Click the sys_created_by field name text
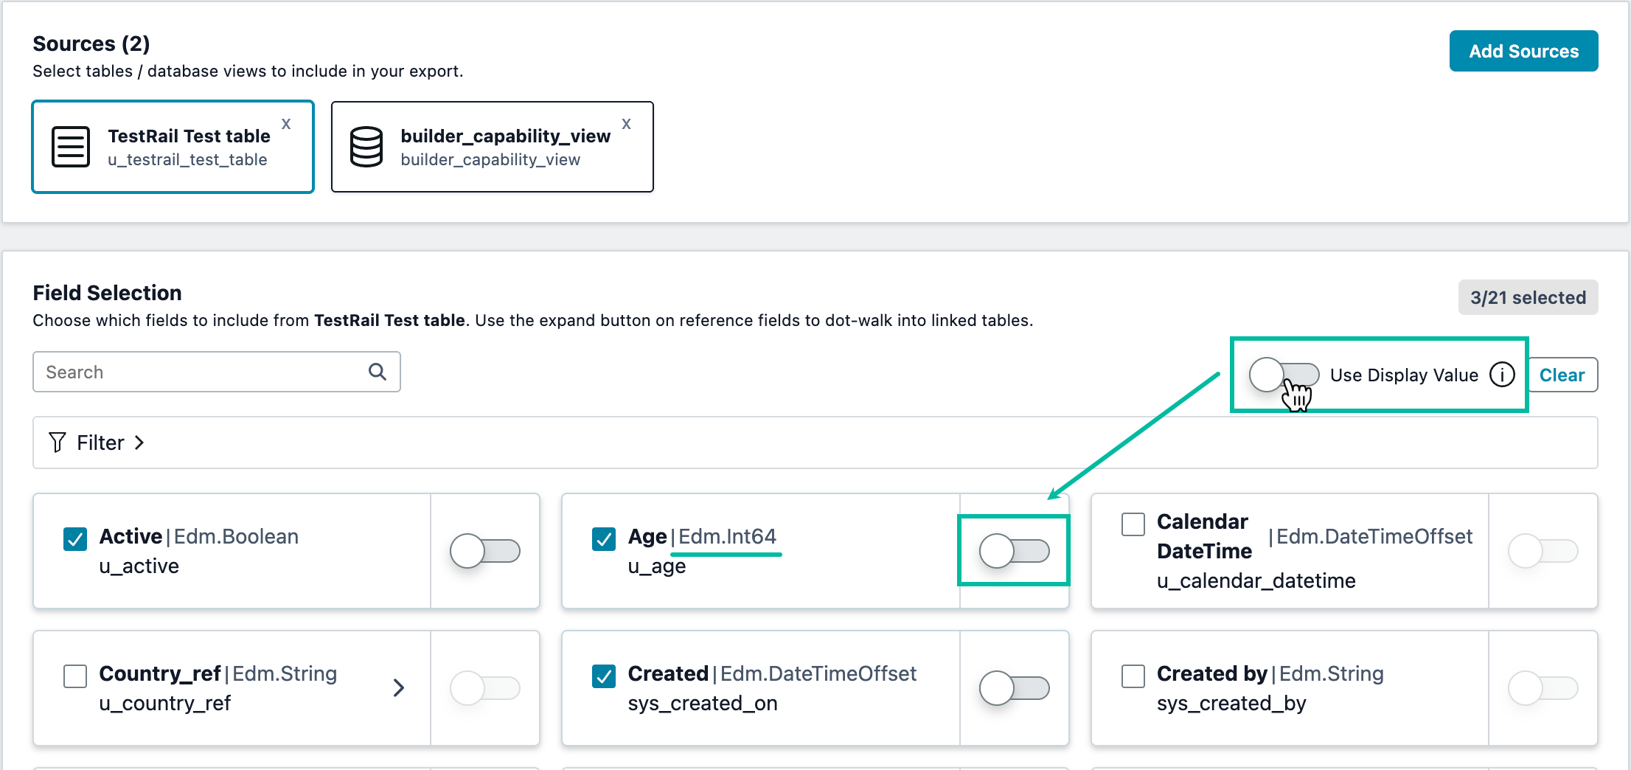This screenshot has height=770, width=1631. click(1231, 704)
